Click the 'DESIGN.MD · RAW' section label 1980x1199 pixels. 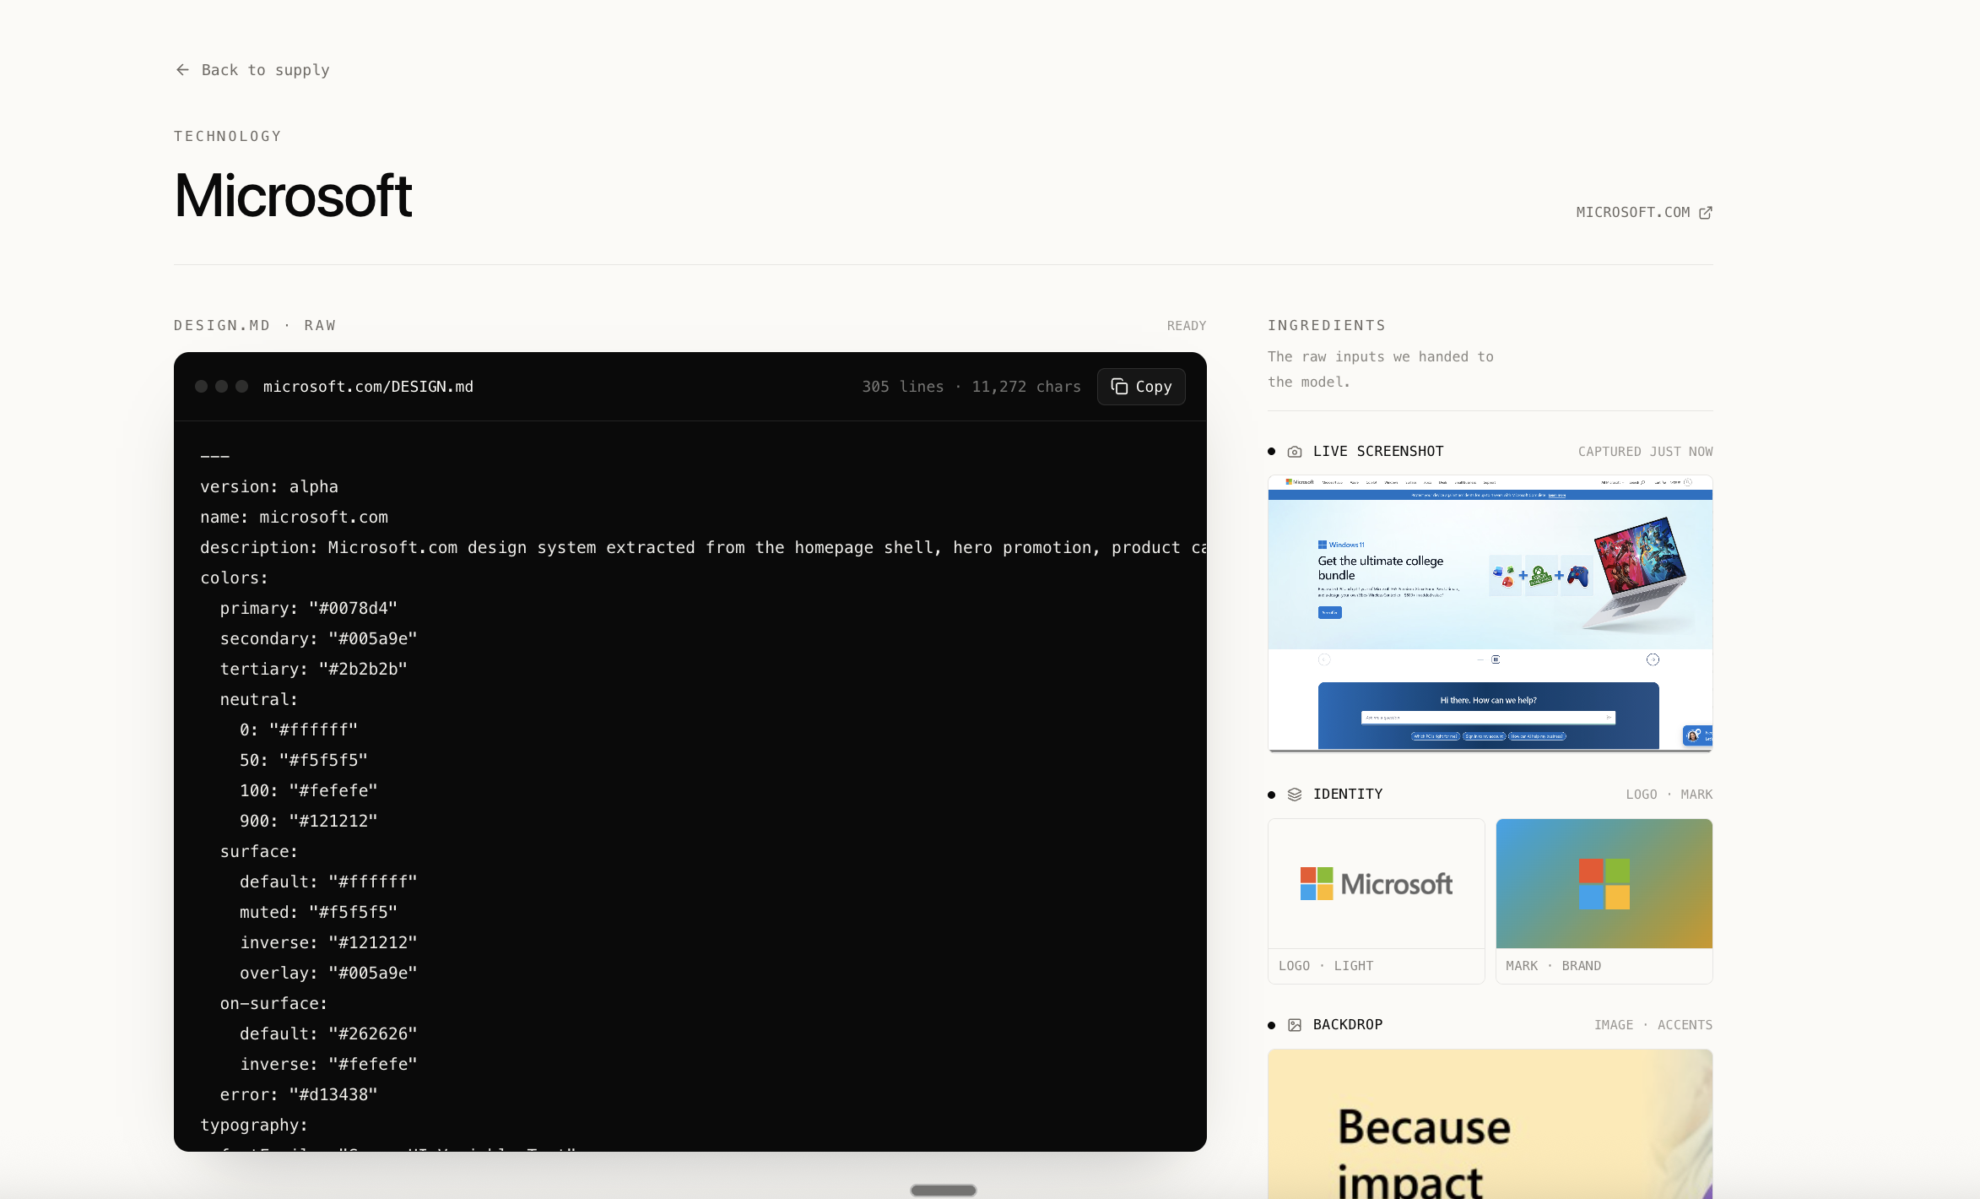point(255,326)
